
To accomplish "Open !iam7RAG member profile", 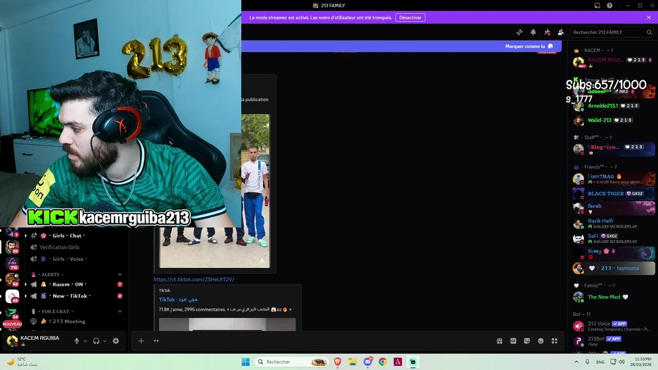I will click(x=614, y=179).
